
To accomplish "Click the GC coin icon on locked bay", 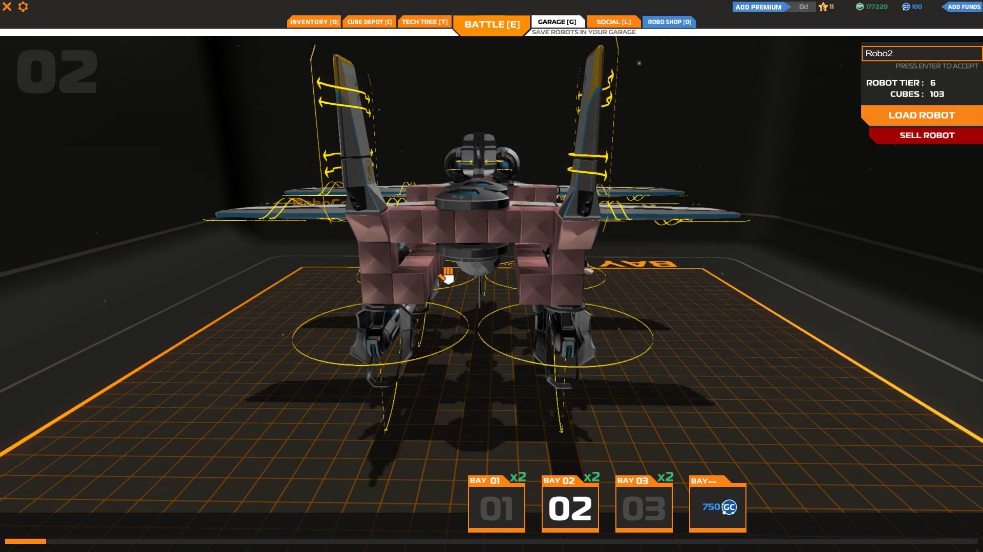I will (729, 507).
